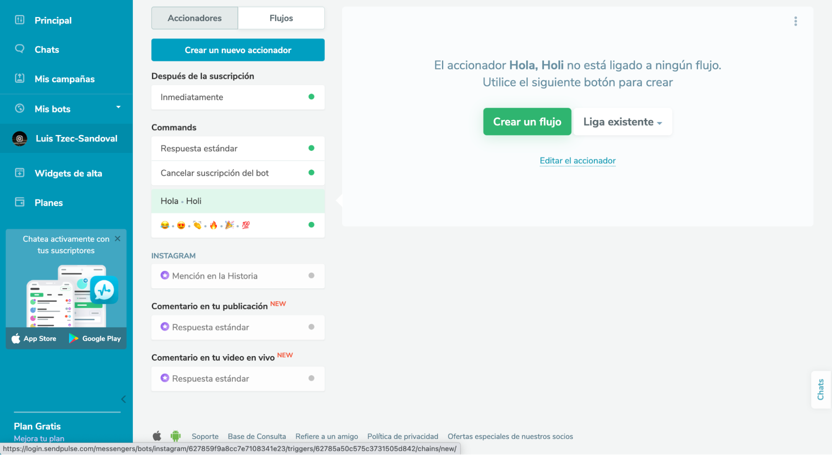Toggle gray dot under Comentario en tu video en vivo
The height and width of the screenshot is (455, 832).
coord(311,378)
